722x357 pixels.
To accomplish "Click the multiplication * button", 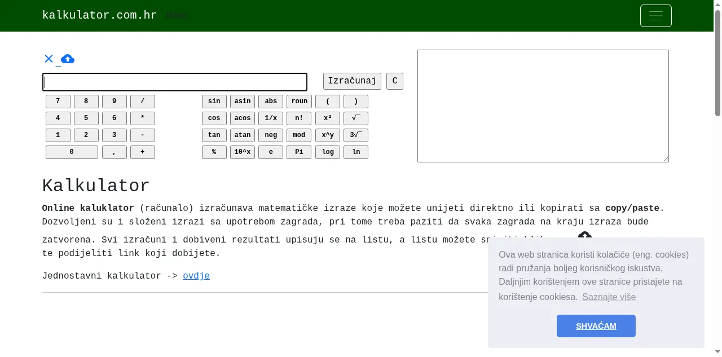I will (x=143, y=118).
